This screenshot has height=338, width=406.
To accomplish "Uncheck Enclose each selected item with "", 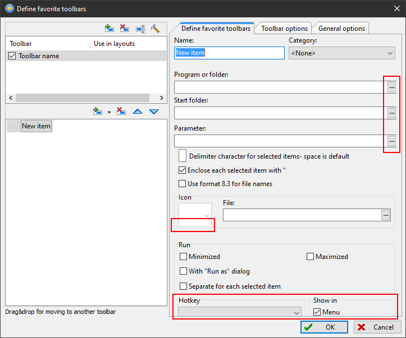I will pyautogui.click(x=182, y=170).
